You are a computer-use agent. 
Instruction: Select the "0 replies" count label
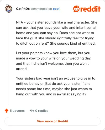tap(42, 111)
